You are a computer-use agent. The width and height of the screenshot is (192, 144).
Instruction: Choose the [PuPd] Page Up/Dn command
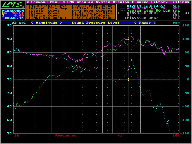click(x=92, y=6)
